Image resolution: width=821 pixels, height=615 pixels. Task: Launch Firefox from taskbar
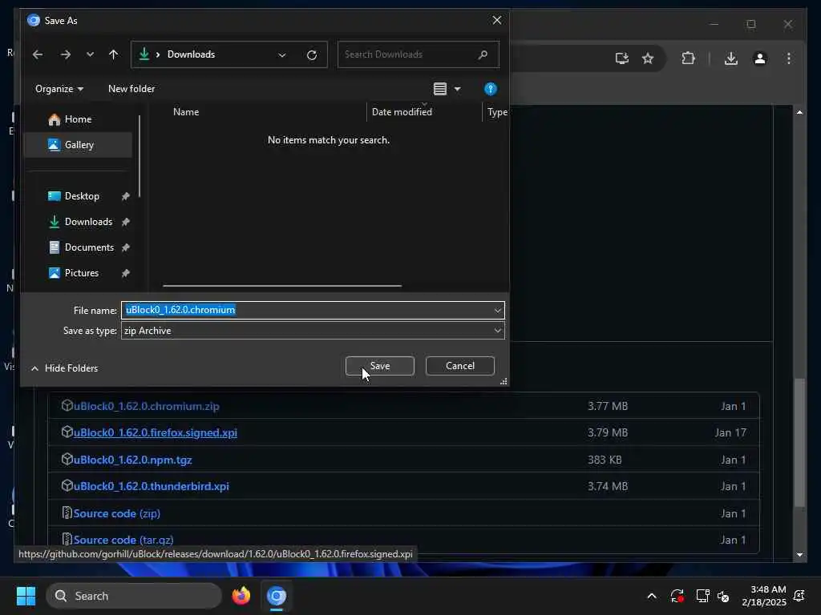[241, 596]
